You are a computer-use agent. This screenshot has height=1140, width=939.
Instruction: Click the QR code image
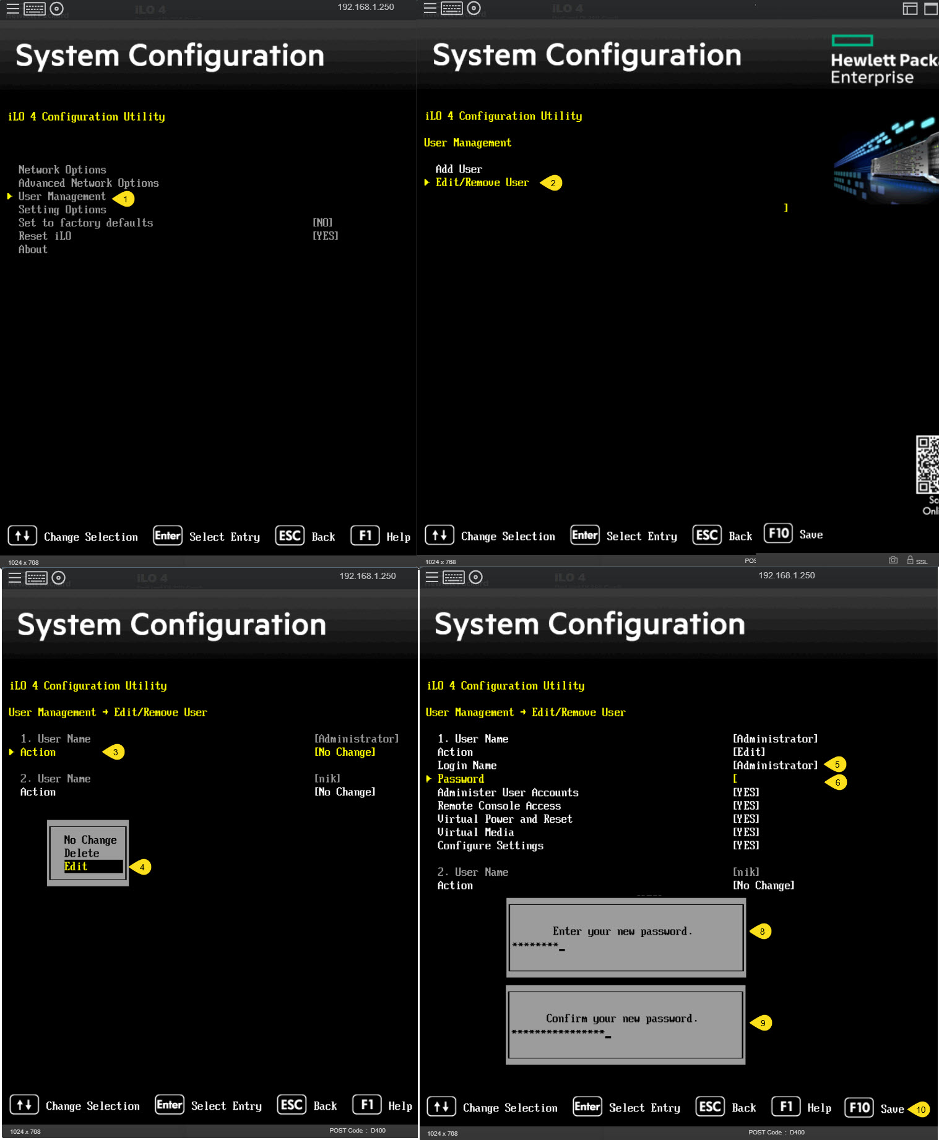(x=927, y=465)
